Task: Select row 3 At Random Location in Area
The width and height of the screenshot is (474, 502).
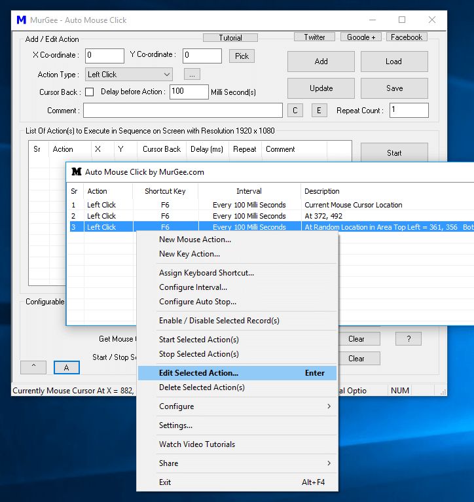Action: (272, 227)
